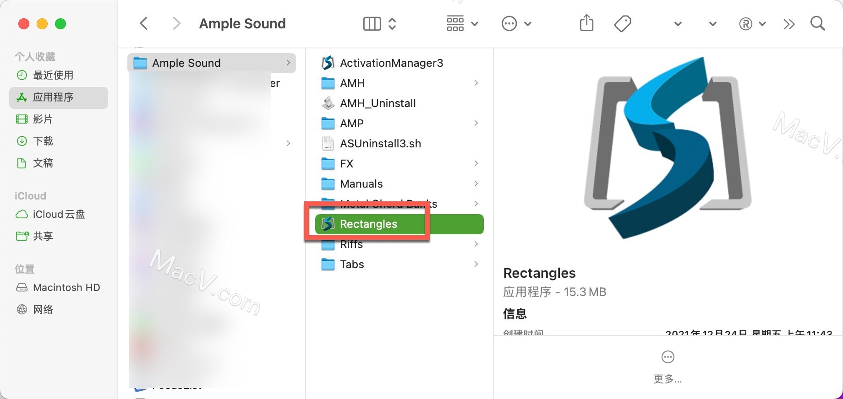Go back with the left chevron

(144, 23)
